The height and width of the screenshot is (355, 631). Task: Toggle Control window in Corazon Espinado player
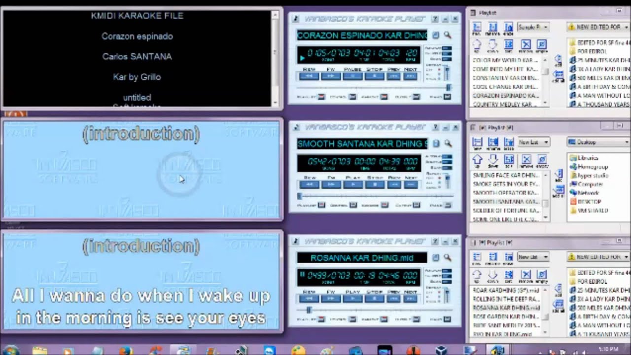click(x=352, y=97)
